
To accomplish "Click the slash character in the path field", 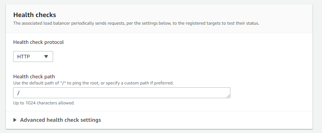I will (x=18, y=93).
